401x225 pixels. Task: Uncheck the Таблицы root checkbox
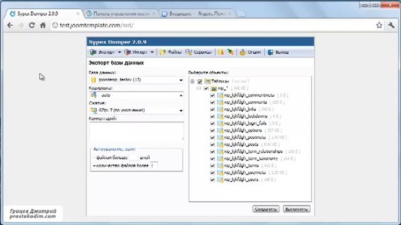point(200,82)
